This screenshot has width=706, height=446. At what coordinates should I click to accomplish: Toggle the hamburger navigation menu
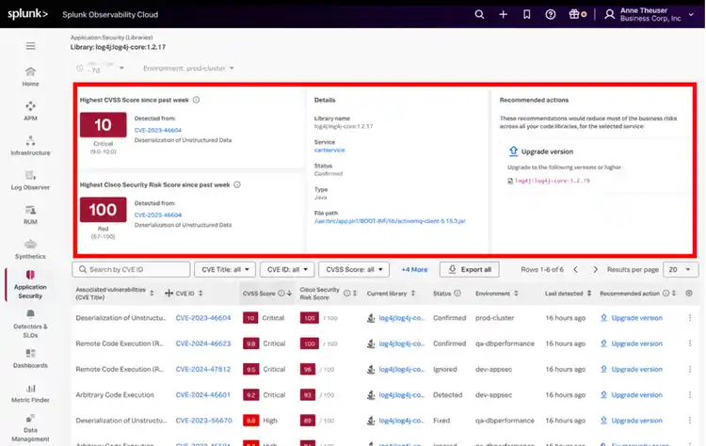tap(31, 46)
